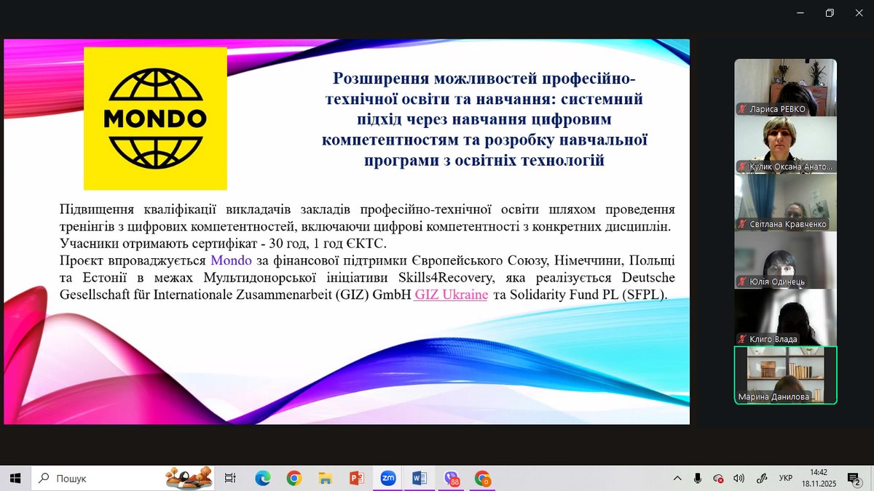The height and width of the screenshot is (491, 874).
Task: Click the microphone icon in system tray
Action: click(x=698, y=478)
